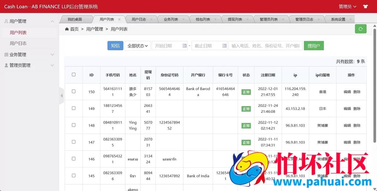Image resolution: width=377 pixels, height=191 pixels.
Task: Click 删除 for user ID 147
Action: click(357, 142)
